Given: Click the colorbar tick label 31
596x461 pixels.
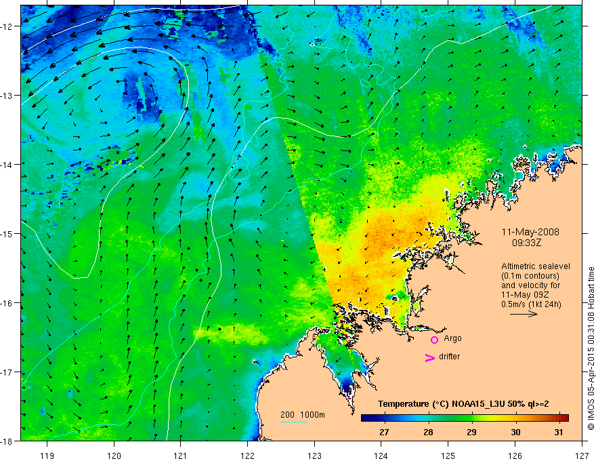Looking at the screenshot, I should pos(558,432).
